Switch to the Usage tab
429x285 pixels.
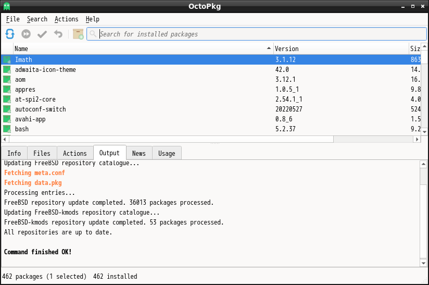point(167,153)
